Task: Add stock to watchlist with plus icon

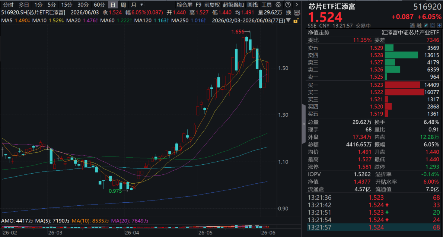Action: click(439, 25)
